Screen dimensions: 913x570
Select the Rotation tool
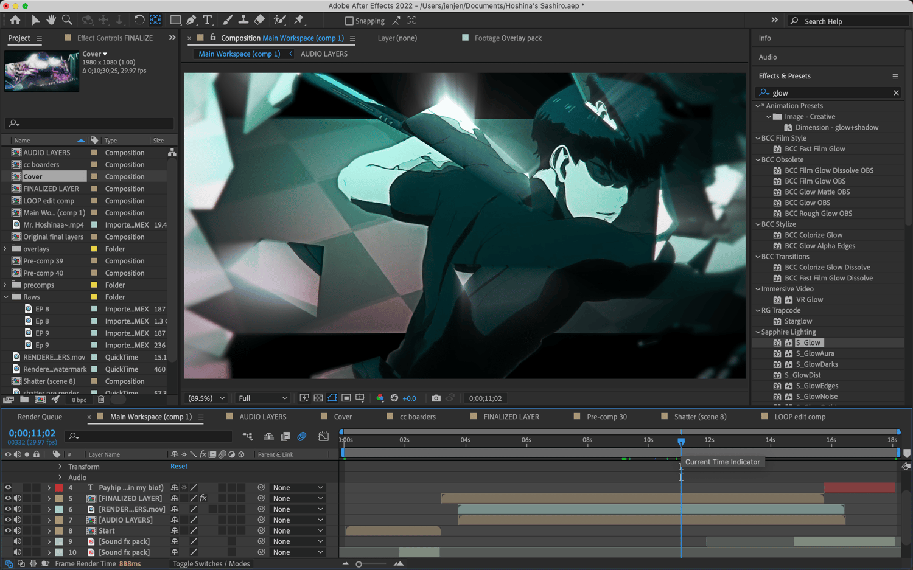139,21
